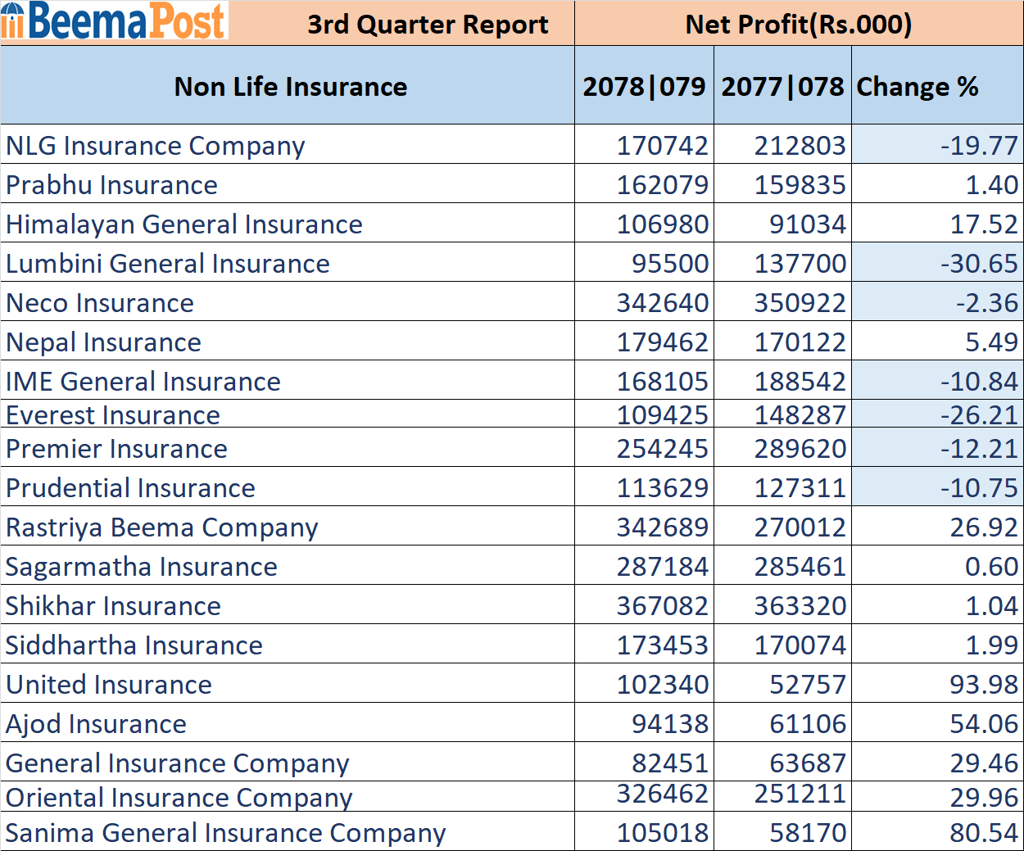Click Prabhu Insurance's 162079 profit cell
This screenshot has width=1024, height=851.
click(x=662, y=185)
